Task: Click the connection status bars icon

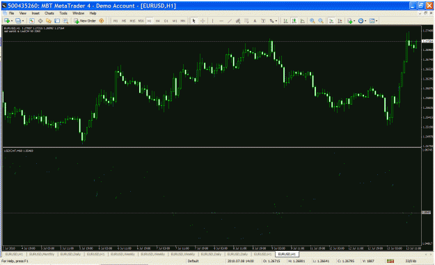Action: pos(390,261)
